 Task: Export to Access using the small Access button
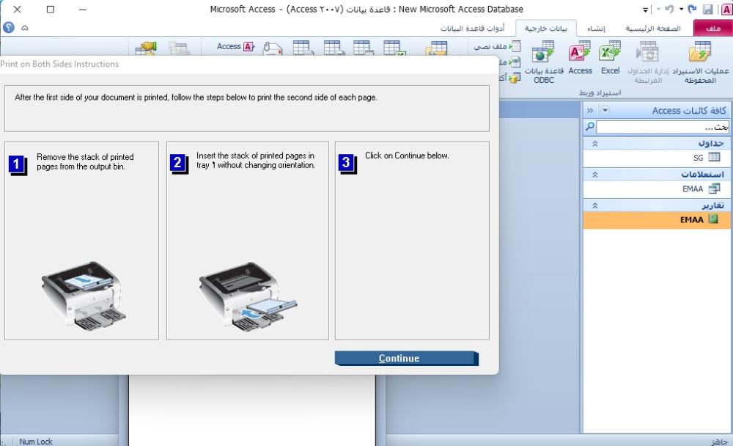[235, 46]
